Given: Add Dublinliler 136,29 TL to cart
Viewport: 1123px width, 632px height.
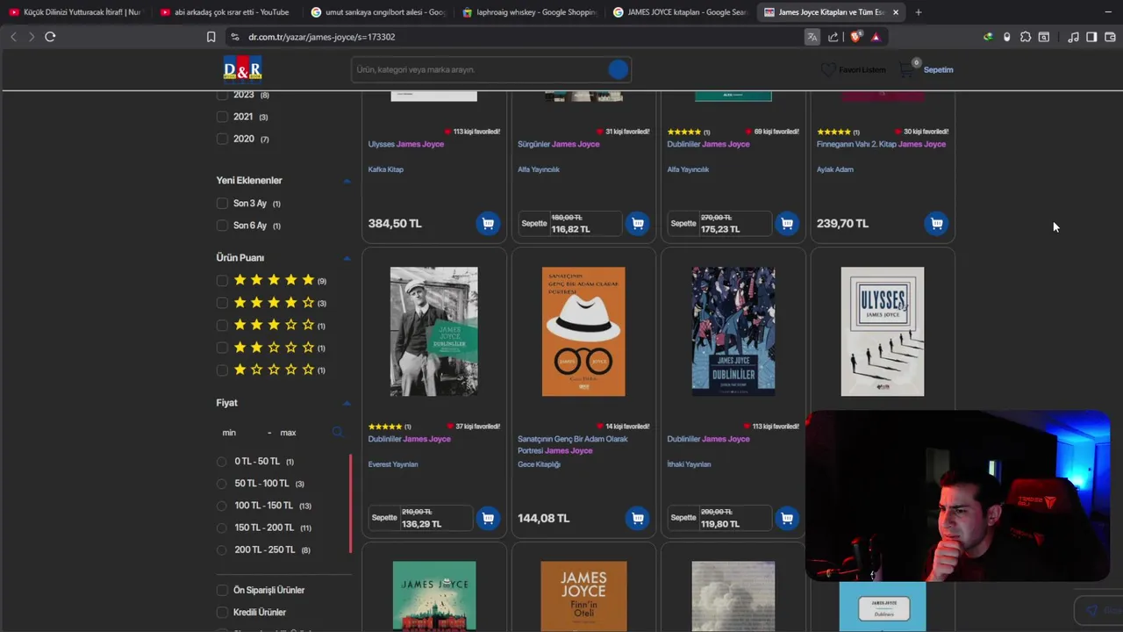Looking at the screenshot, I should 488,518.
